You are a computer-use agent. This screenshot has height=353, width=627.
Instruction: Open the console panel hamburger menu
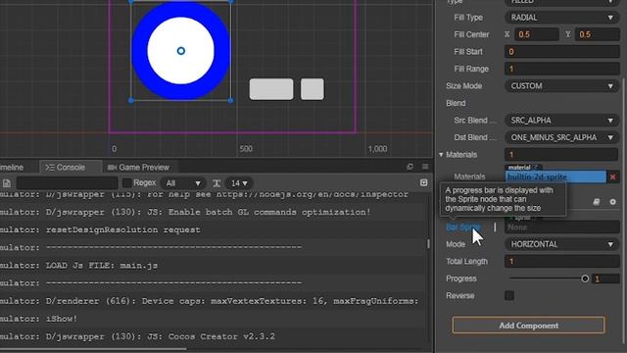point(425,167)
